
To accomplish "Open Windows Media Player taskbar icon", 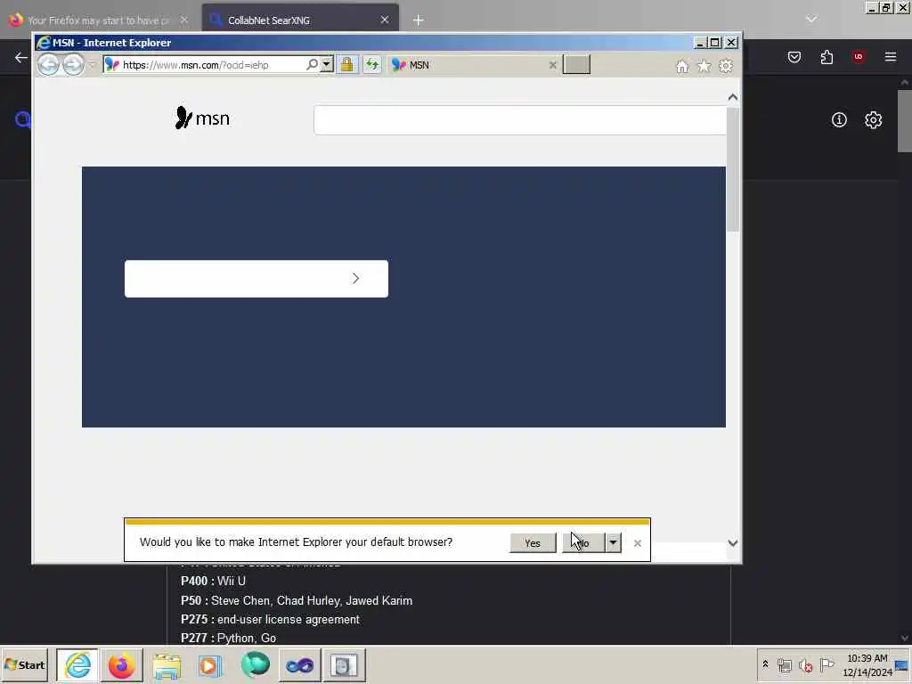I will click(210, 664).
